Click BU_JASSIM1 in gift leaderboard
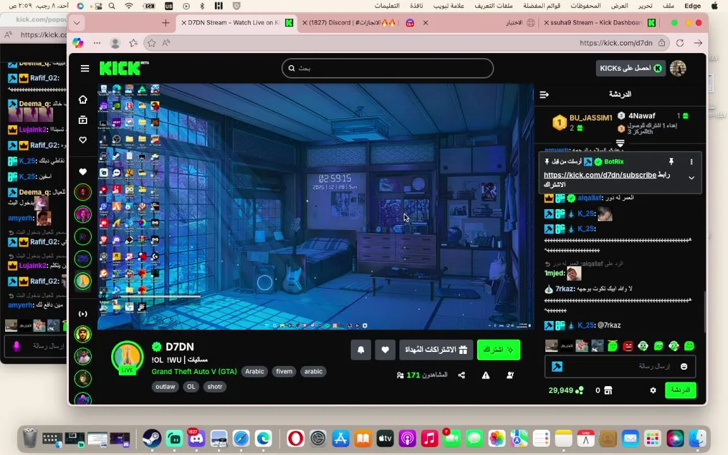Image resolution: width=728 pixels, height=455 pixels. click(x=591, y=118)
